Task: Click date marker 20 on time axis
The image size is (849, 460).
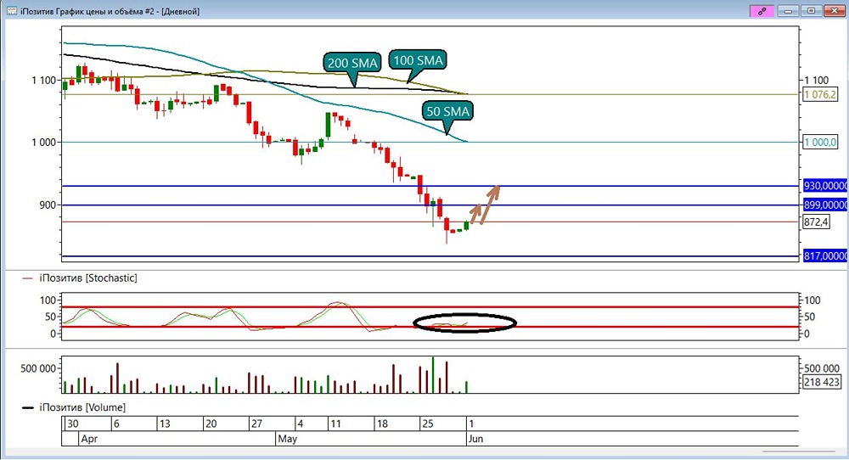Action: (211, 424)
